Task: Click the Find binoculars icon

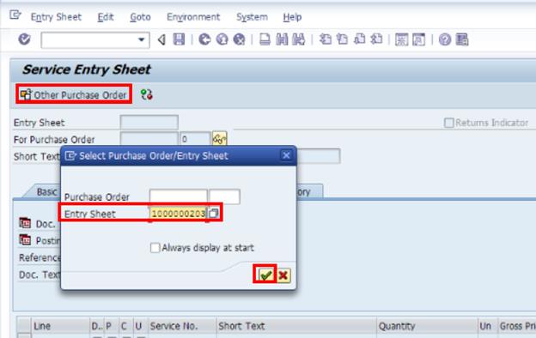Action: point(282,39)
